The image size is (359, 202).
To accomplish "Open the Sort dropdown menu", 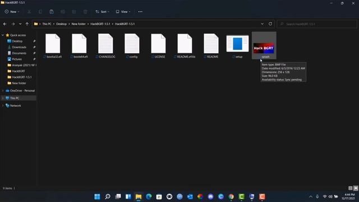I will coord(102,12).
